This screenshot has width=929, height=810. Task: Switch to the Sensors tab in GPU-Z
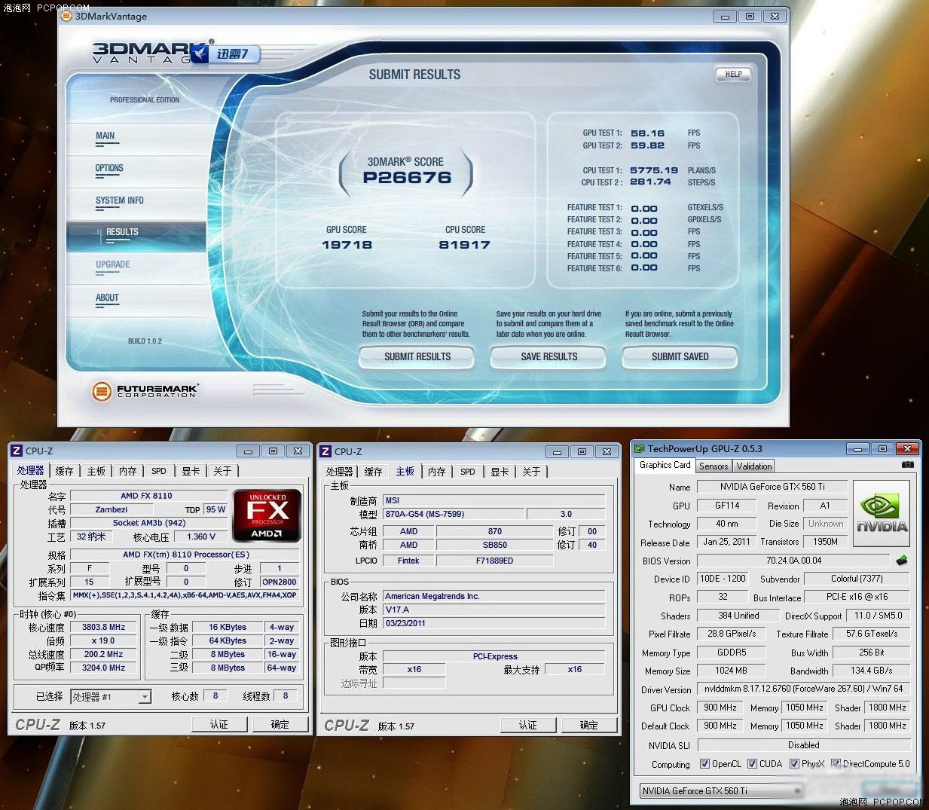click(714, 466)
